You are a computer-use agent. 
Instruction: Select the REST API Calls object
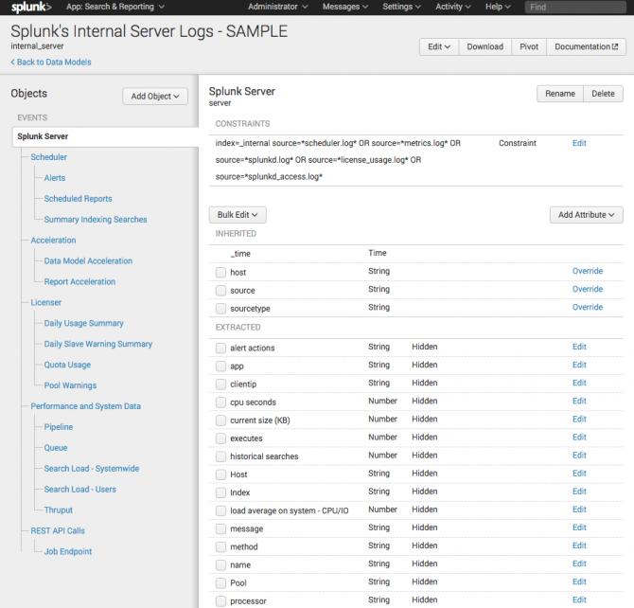(x=58, y=531)
